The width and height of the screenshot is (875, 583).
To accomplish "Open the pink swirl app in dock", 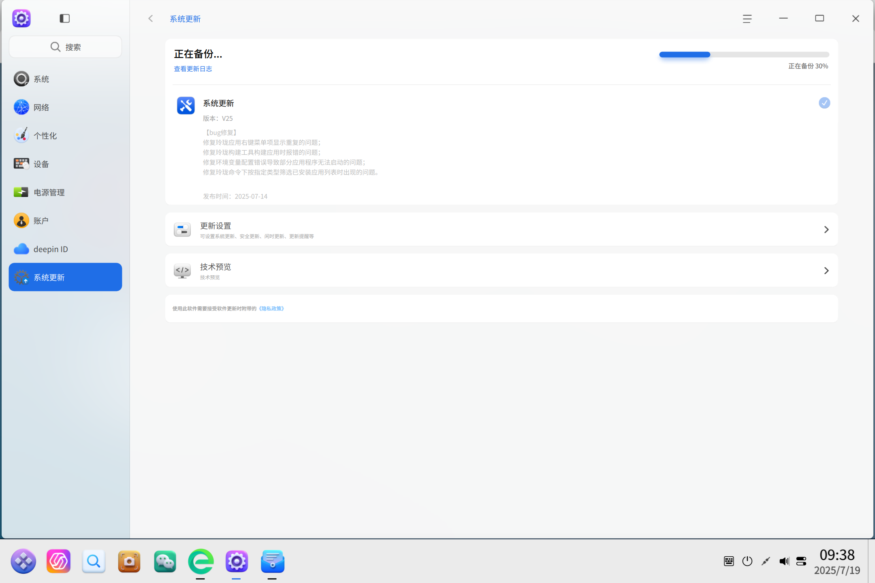I will [x=59, y=561].
